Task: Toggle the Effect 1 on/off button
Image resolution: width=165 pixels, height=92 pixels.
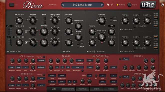Action: coord(120,59)
